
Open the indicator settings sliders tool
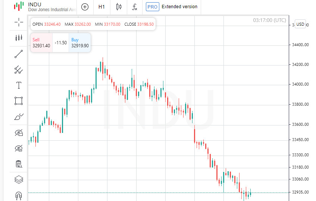19,38
